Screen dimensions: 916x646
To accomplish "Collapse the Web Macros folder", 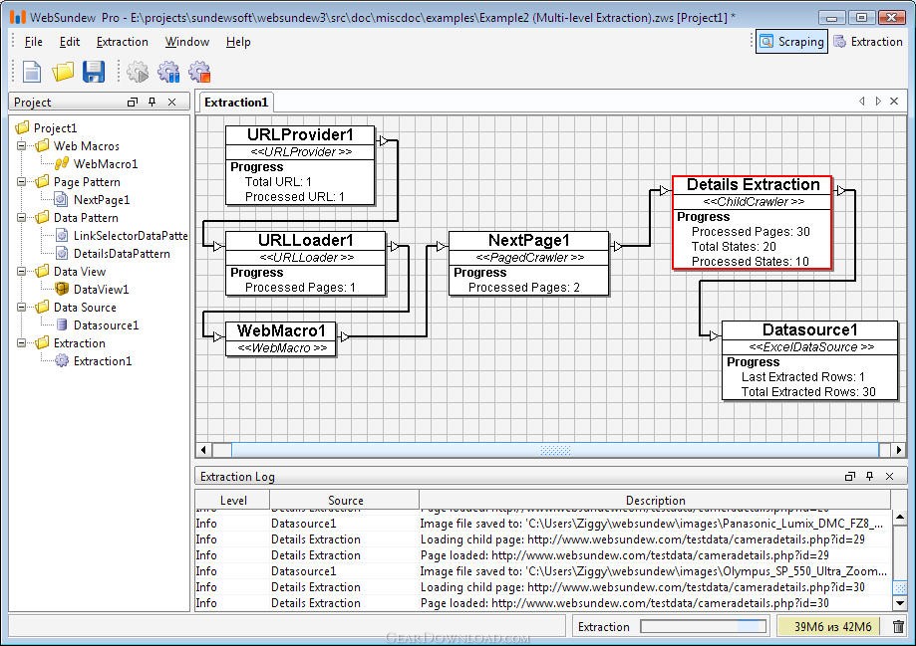I will 22,146.
